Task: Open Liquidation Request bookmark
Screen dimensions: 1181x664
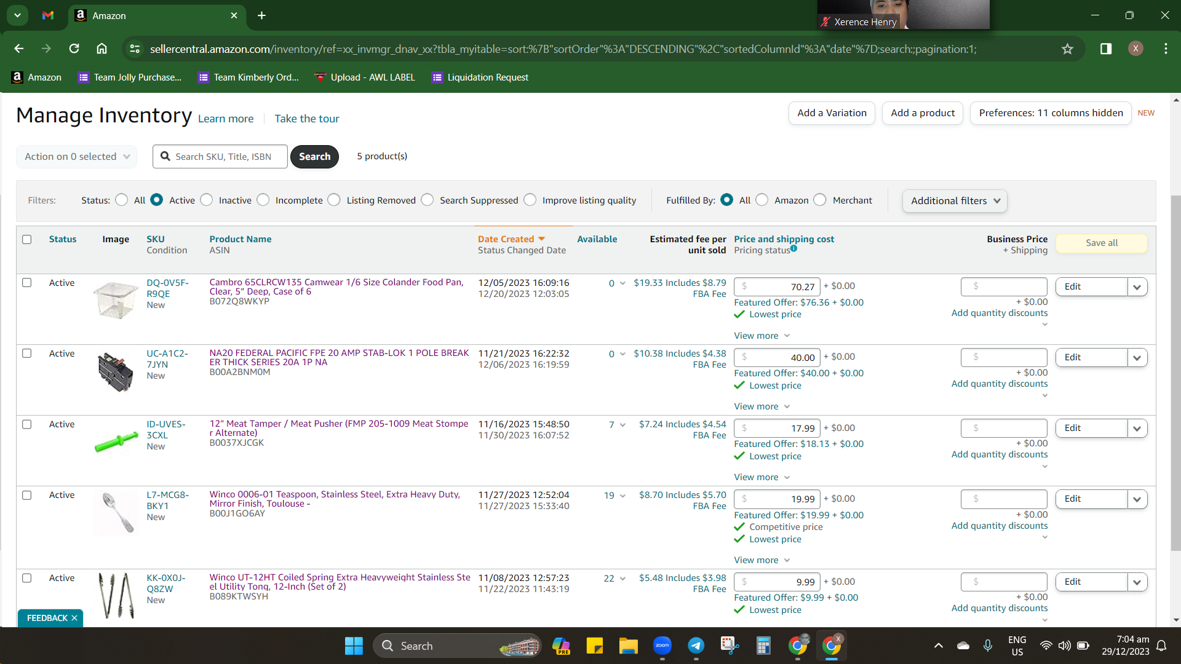Action: (480, 77)
